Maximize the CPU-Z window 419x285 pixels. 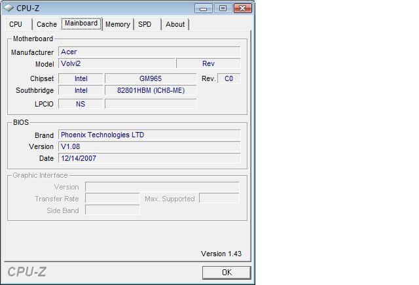tap(223, 8)
